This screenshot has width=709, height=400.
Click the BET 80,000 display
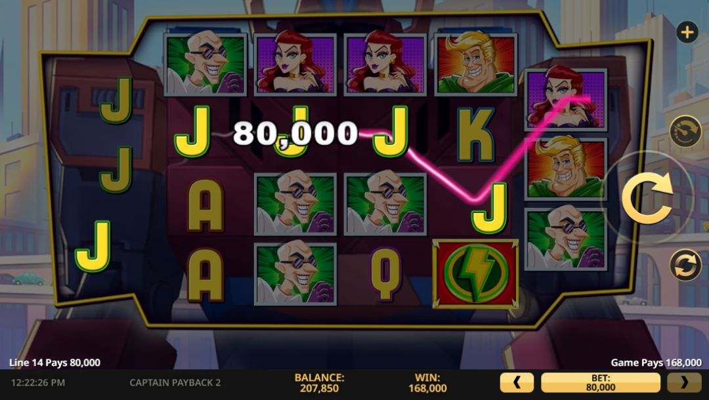pos(601,383)
